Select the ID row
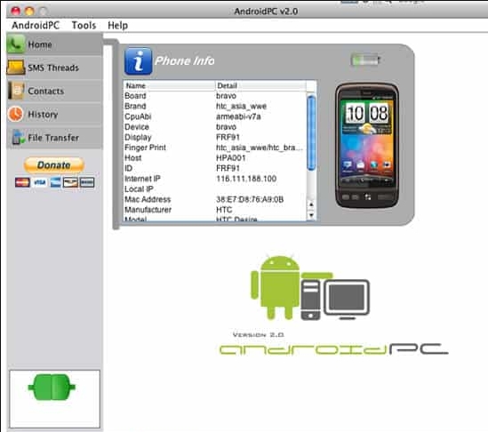Image resolution: width=488 pixels, height=432 pixels. pos(215,168)
